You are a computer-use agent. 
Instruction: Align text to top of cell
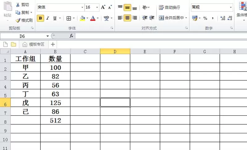[120, 7]
